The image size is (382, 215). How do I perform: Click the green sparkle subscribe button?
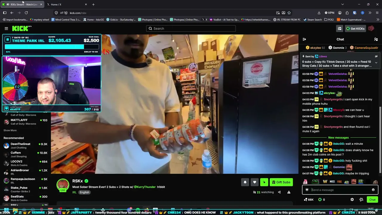[264, 182]
